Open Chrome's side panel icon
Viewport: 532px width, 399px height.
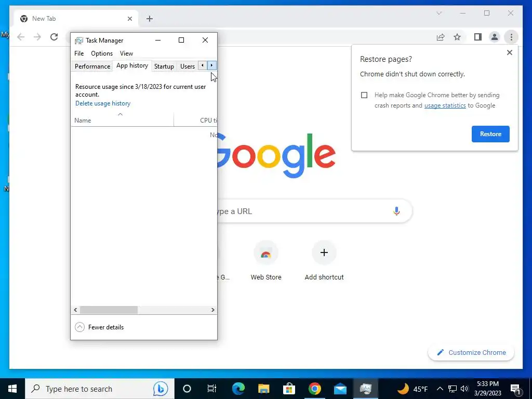(x=478, y=37)
